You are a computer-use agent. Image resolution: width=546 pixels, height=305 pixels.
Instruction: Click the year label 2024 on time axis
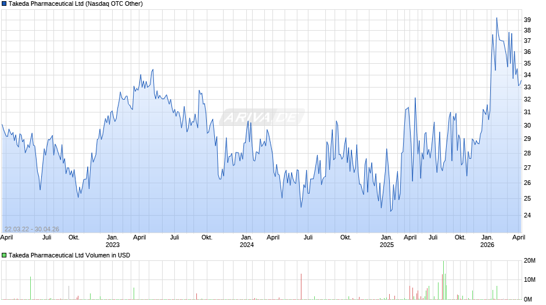pos(246,245)
